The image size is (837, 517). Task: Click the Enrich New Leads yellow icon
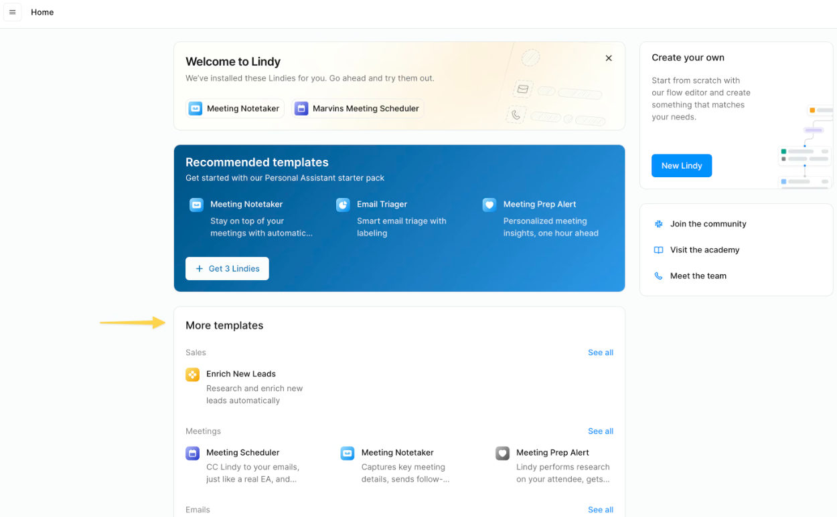[x=192, y=375]
